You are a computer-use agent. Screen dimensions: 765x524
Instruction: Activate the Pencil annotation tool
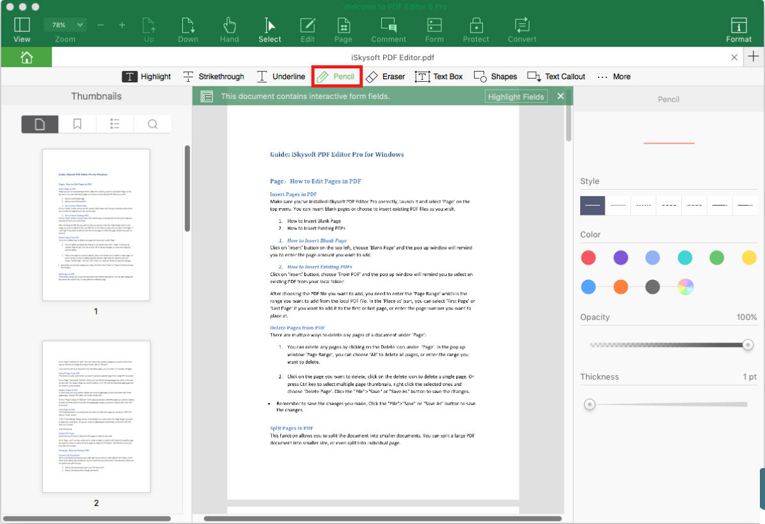336,76
